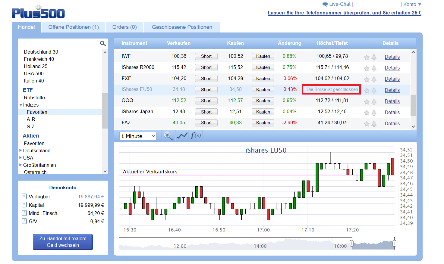Click Kaufen button for FXE
The image size is (444, 264).
pyautogui.click(x=263, y=79)
